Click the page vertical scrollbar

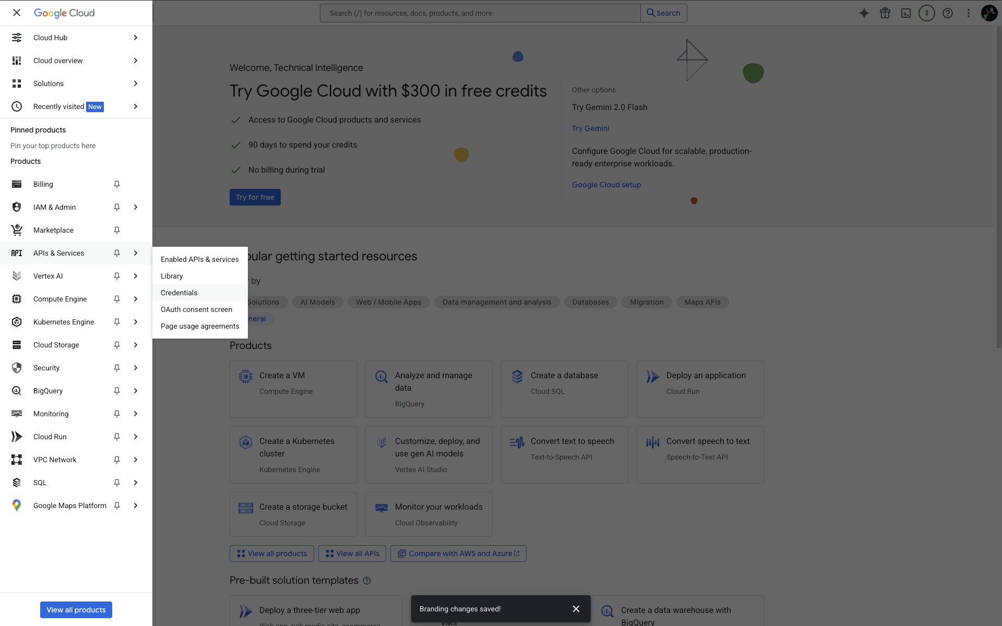pos(998,188)
